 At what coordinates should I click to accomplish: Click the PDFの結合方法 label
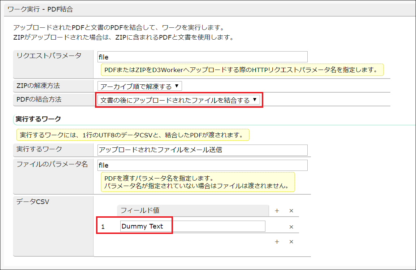click(x=39, y=99)
